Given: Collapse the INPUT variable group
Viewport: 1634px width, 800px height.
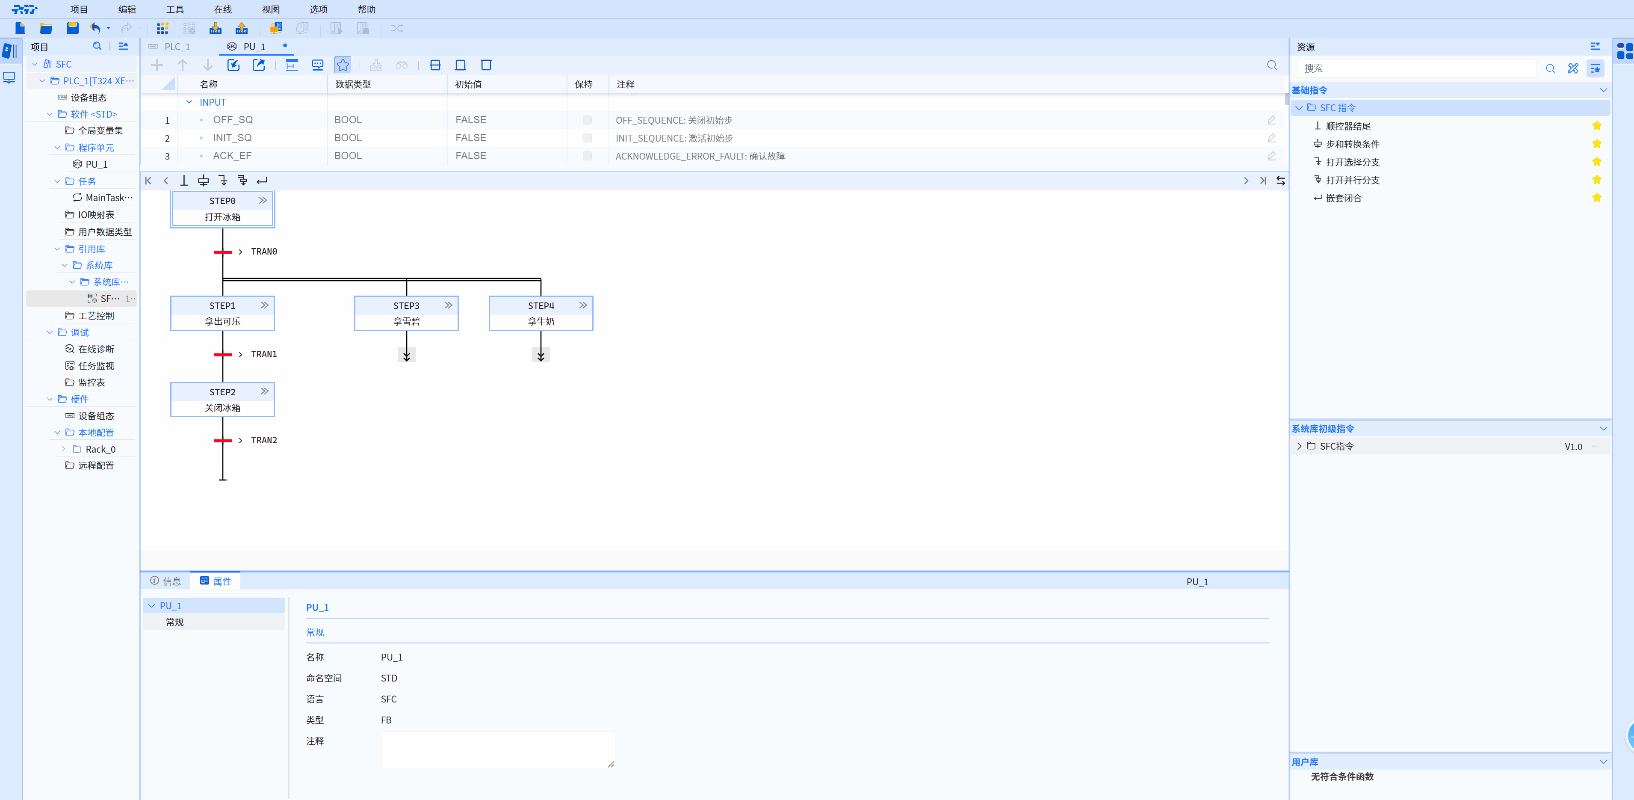Looking at the screenshot, I should click(x=189, y=102).
